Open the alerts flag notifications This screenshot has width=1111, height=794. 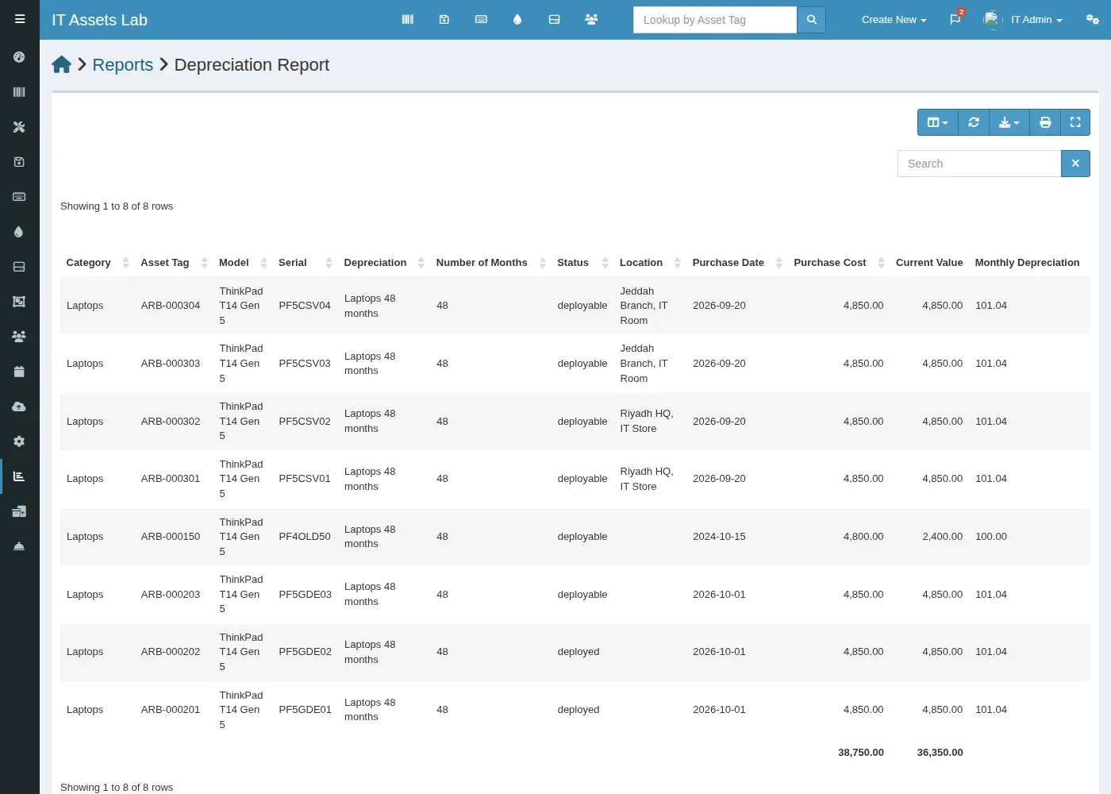[x=955, y=19]
